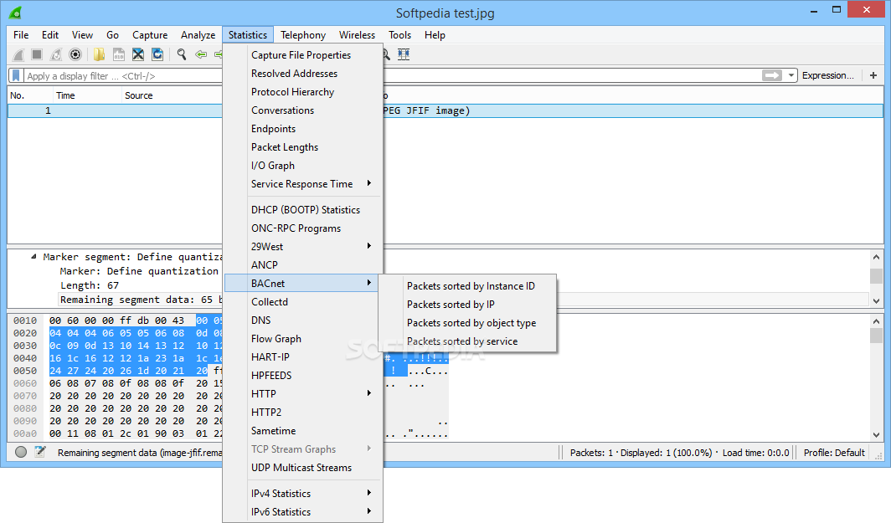Expand the 29West submenu
The height and width of the screenshot is (523, 891).
click(x=303, y=247)
